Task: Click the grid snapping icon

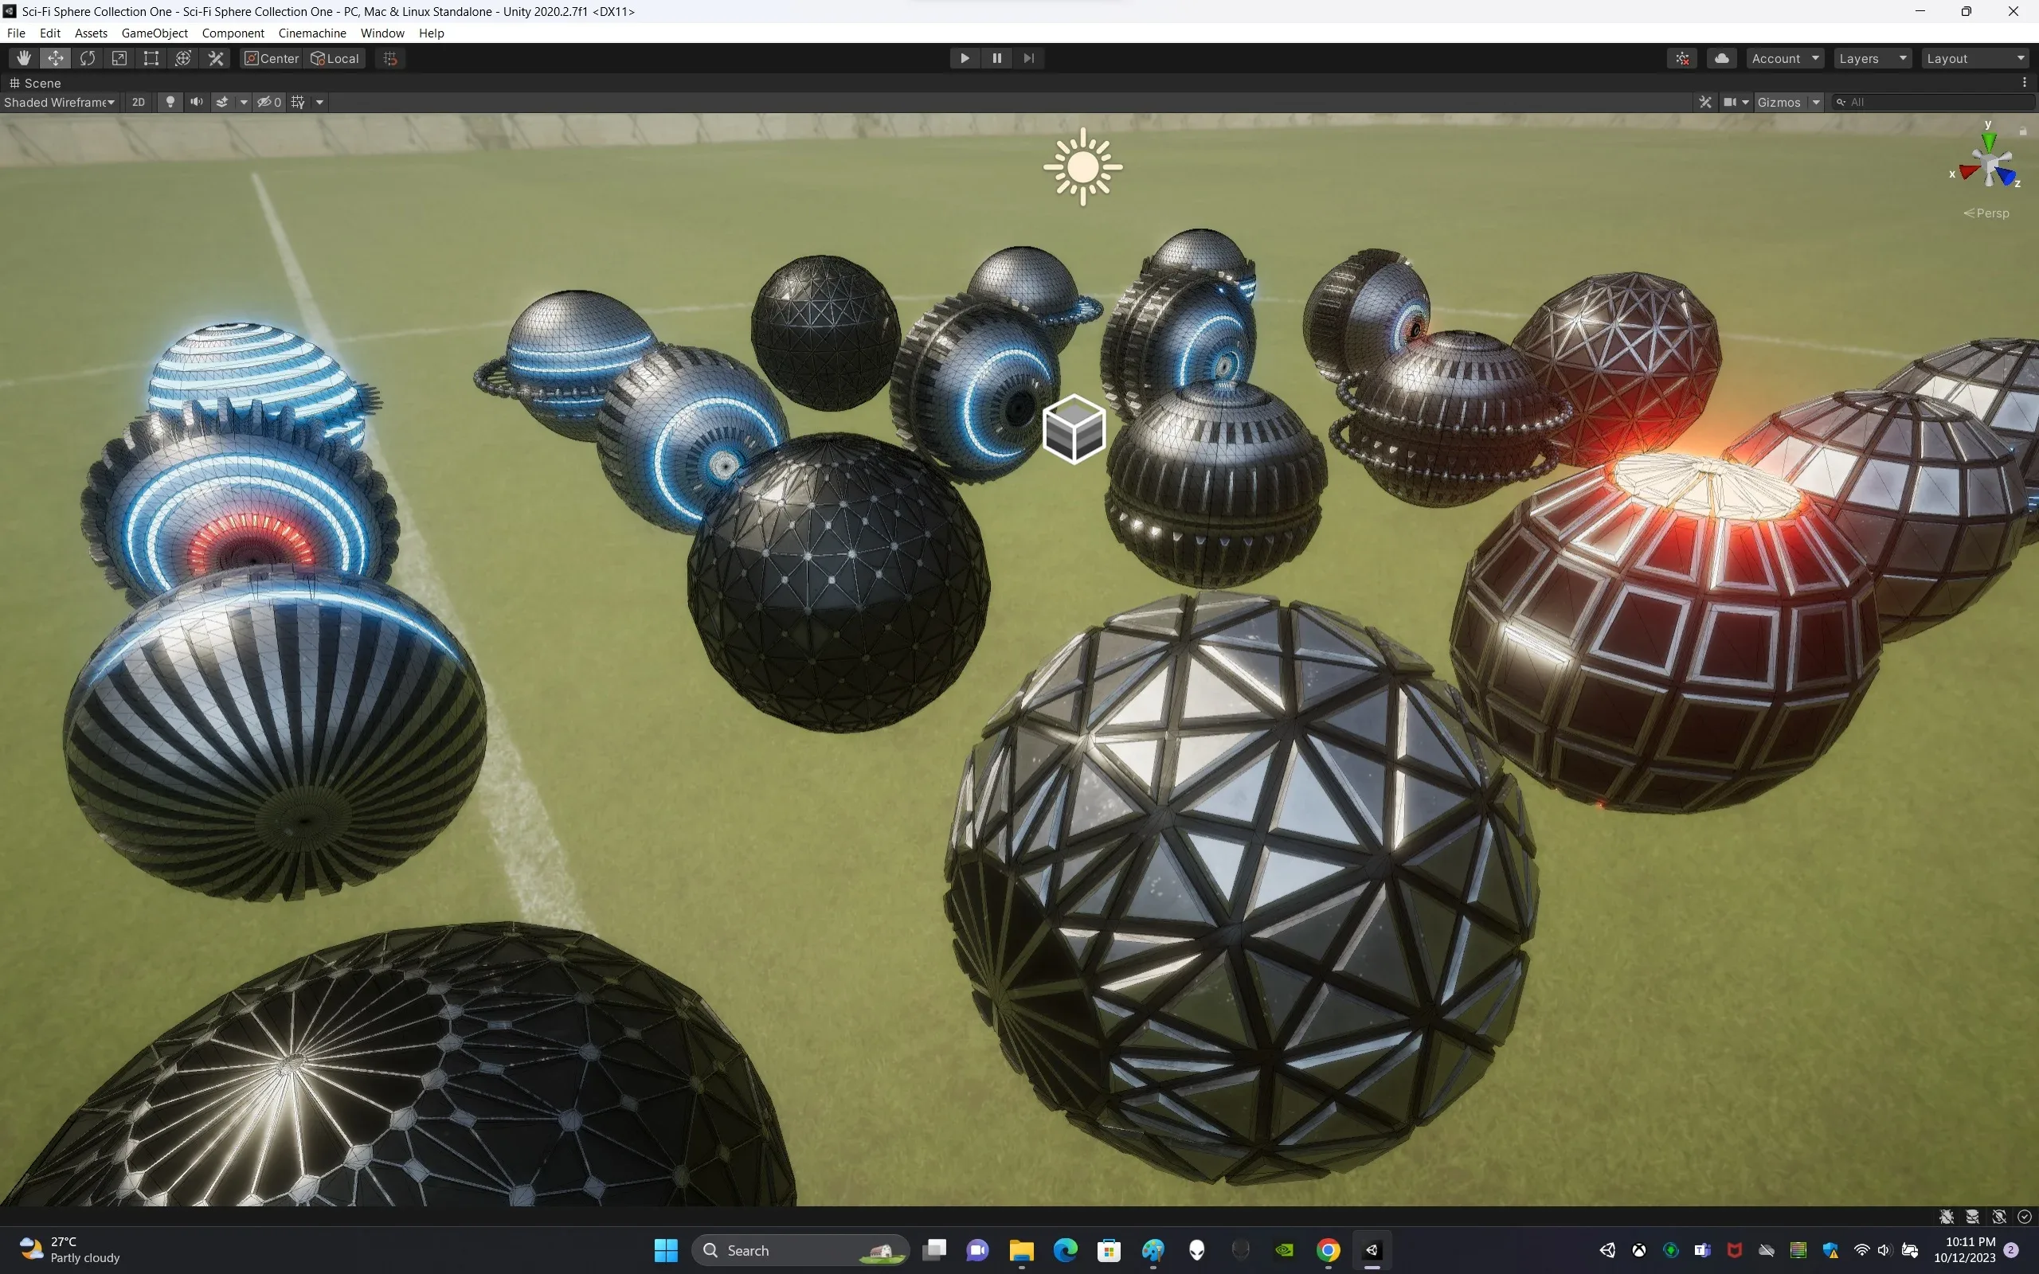Action: click(390, 58)
